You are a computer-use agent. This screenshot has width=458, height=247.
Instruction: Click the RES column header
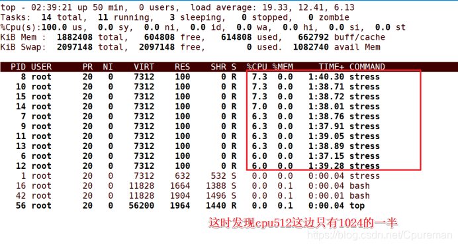(x=182, y=67)
